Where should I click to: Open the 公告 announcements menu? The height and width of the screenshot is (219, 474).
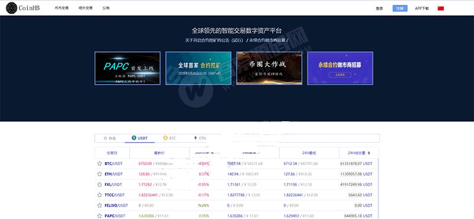(106, 8)
